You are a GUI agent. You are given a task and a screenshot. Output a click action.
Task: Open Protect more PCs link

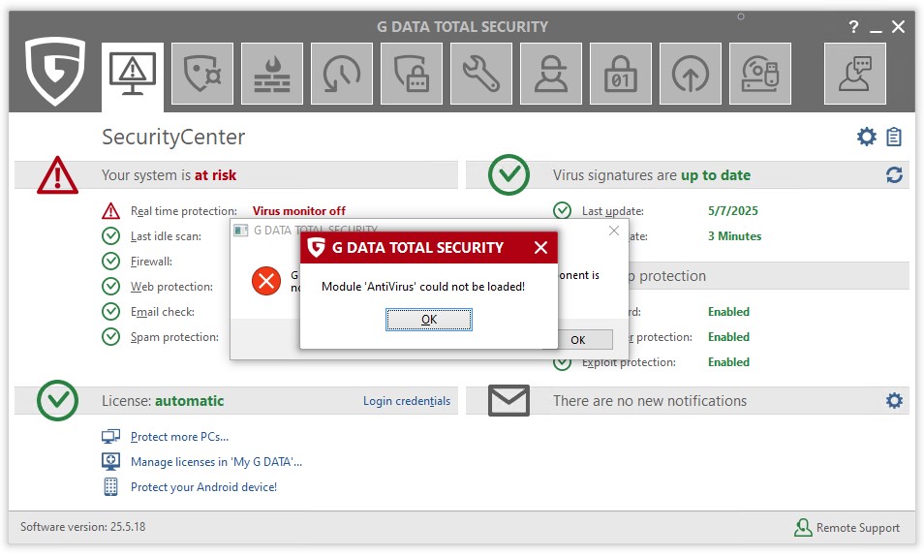[x=180, y=437]
